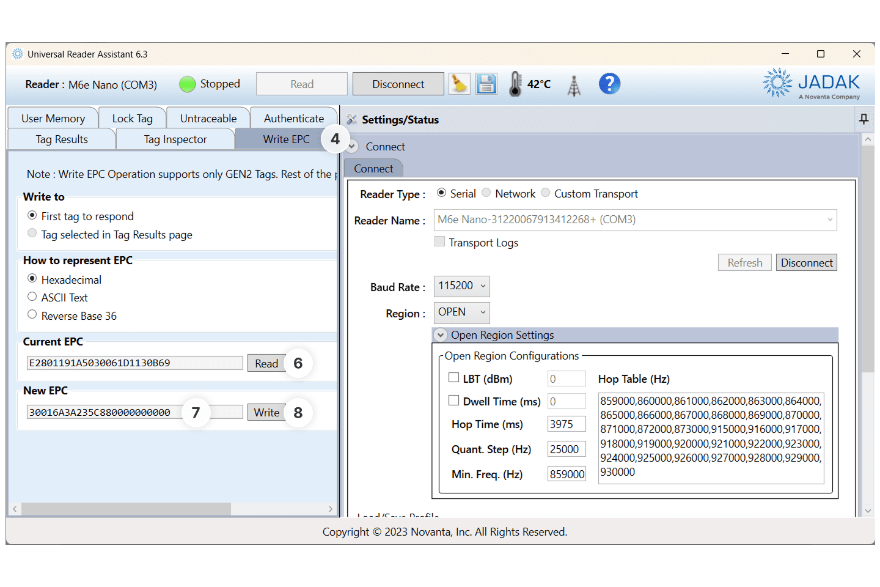Click the pin icon in Settings/Status panel
The width and height of the screenshot is (880, 587).
point(864,119)
